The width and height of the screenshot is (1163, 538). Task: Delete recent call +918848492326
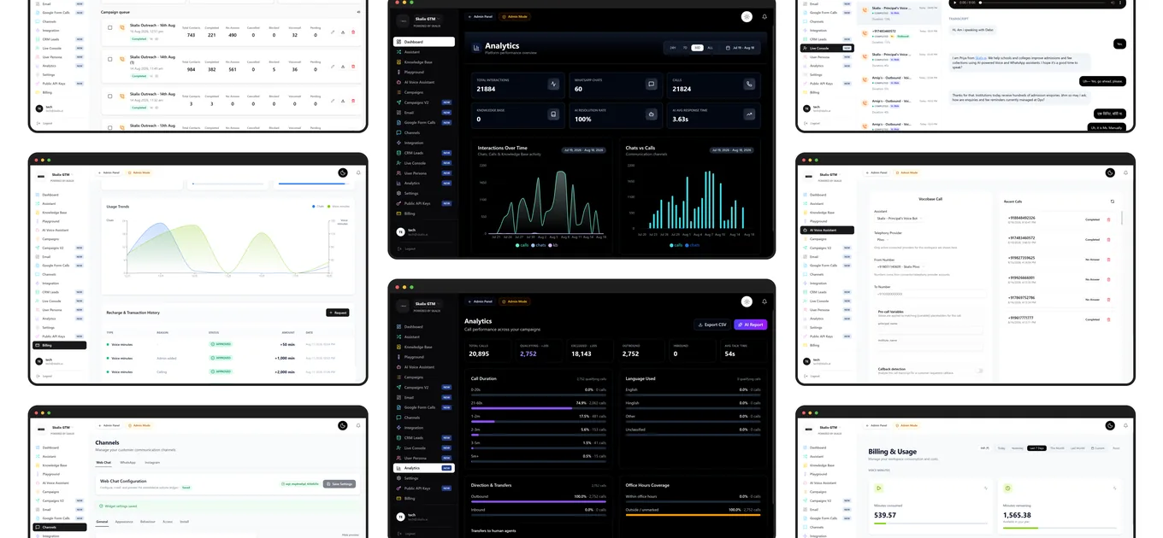coord(1109,219)
